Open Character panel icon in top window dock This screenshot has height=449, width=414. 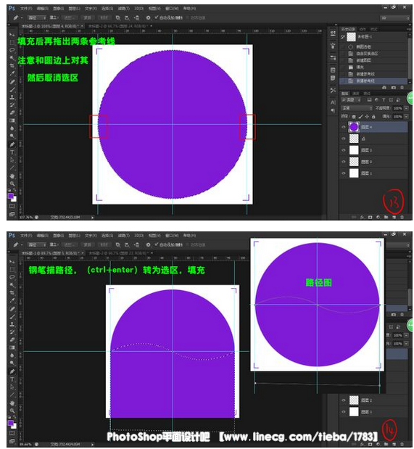pyautogui.click(x=333, y=102)
